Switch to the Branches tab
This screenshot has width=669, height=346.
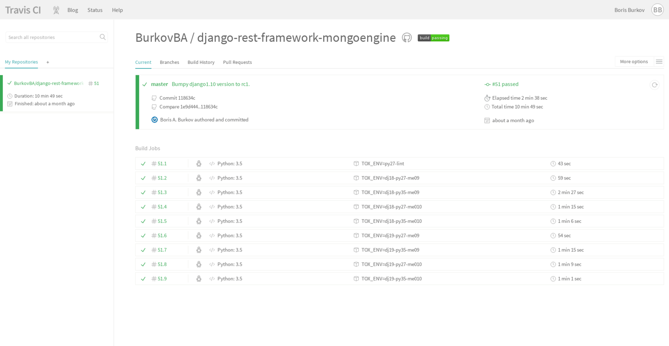point(169,62)
